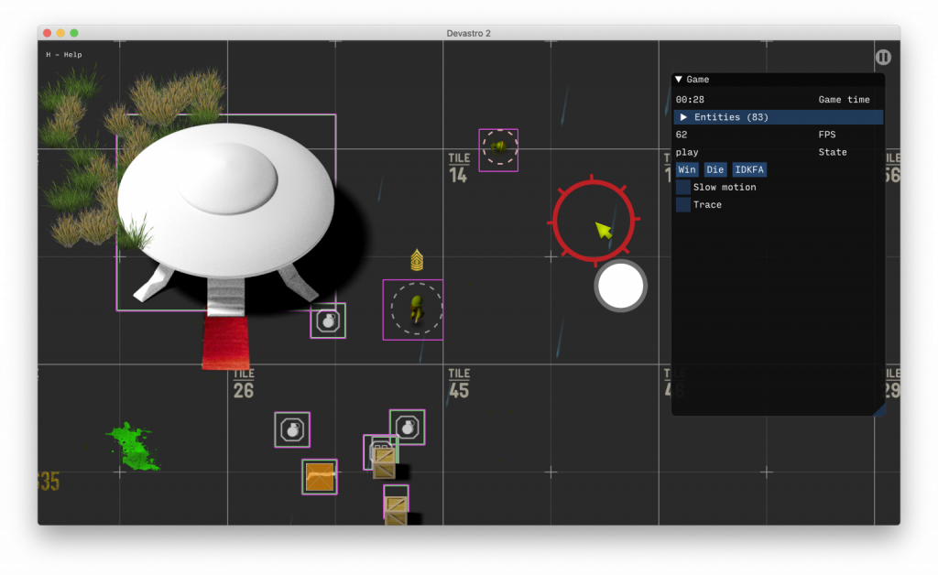
Task: Click the grenade pickup below the Tile 45 label
Action: click(x=408, y=428)
